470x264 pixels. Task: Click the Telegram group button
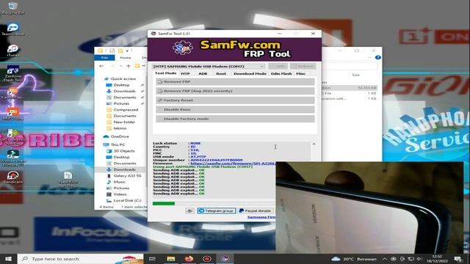217,210
